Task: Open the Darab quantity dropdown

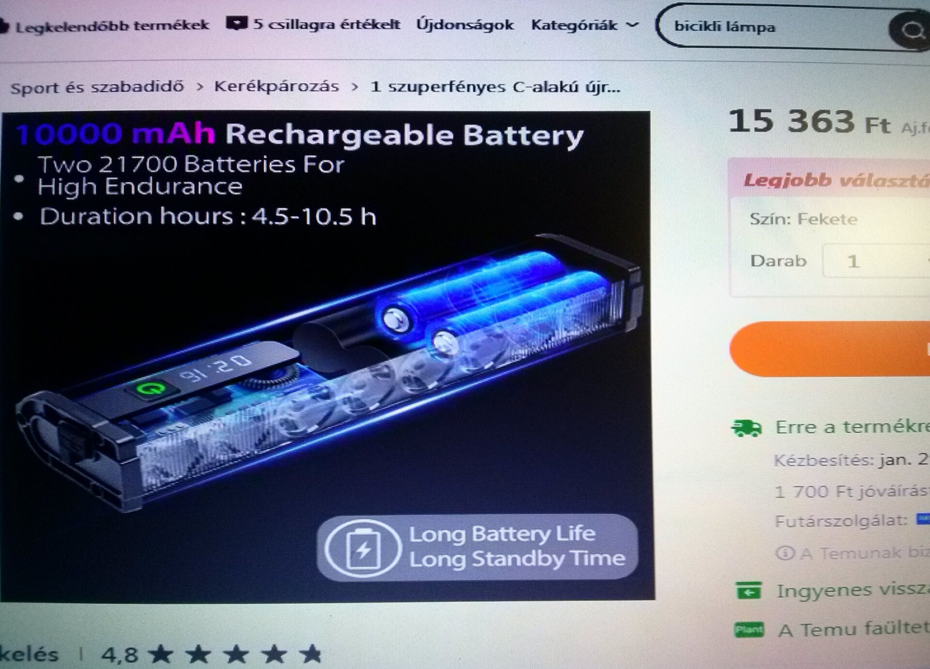Action: tap(876, 261)
